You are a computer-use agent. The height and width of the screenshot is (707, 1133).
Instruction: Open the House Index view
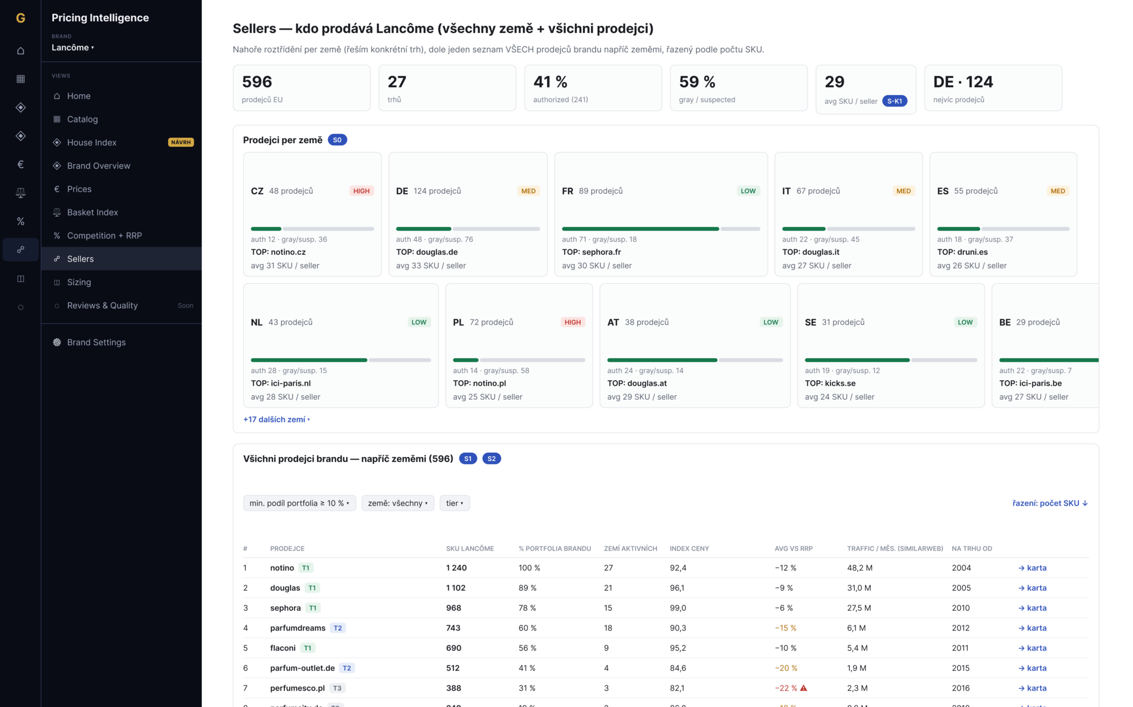coord(121,142)
